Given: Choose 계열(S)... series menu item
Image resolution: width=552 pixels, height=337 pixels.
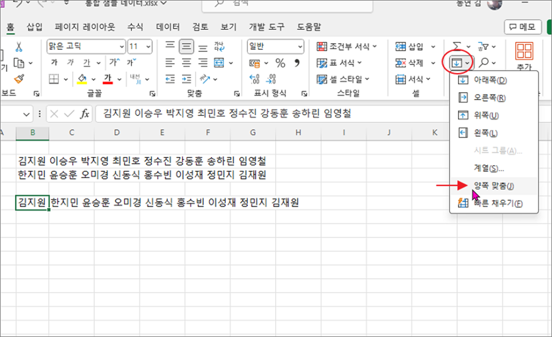Looking at the screenshot, I should 494,168.
